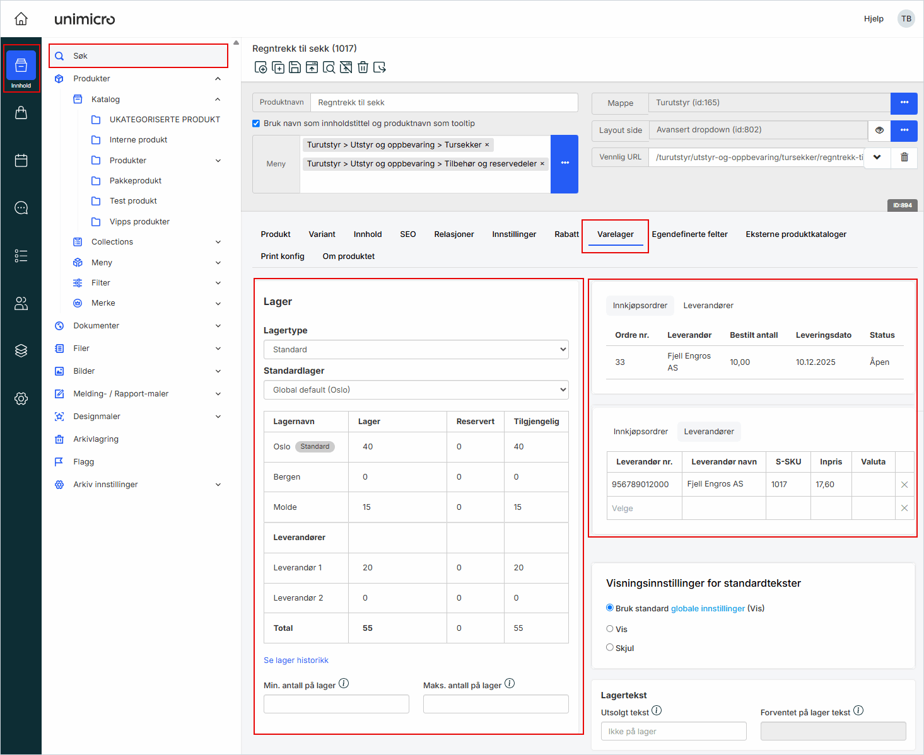
Task: Open the Standardlager dropdown
Action: tap(416, 390)
